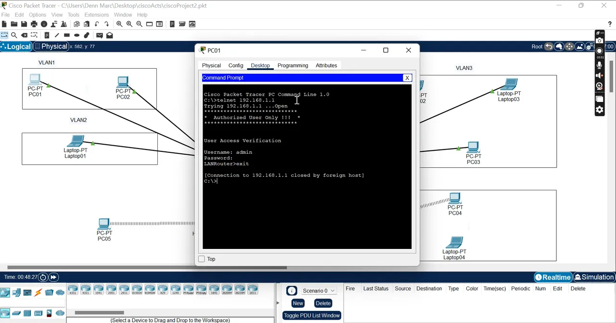The height and width of the screenshot is (323, 616).
Task: Activate the Inspect magnifier tool
Action: pyautogui.click(x=14, y=35)
